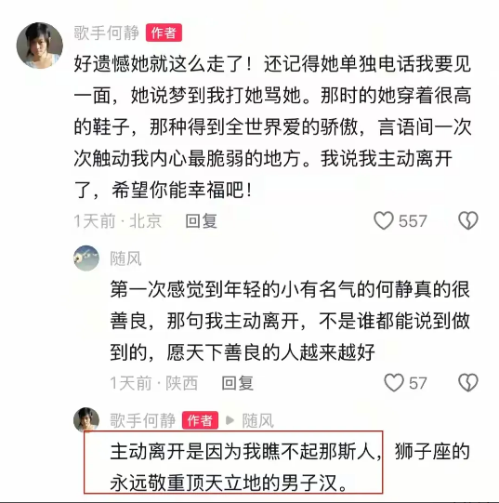Viewport: 499px width, 503px height.
Task: Like the top comment with 557 likes
Action: click(384, 220)
